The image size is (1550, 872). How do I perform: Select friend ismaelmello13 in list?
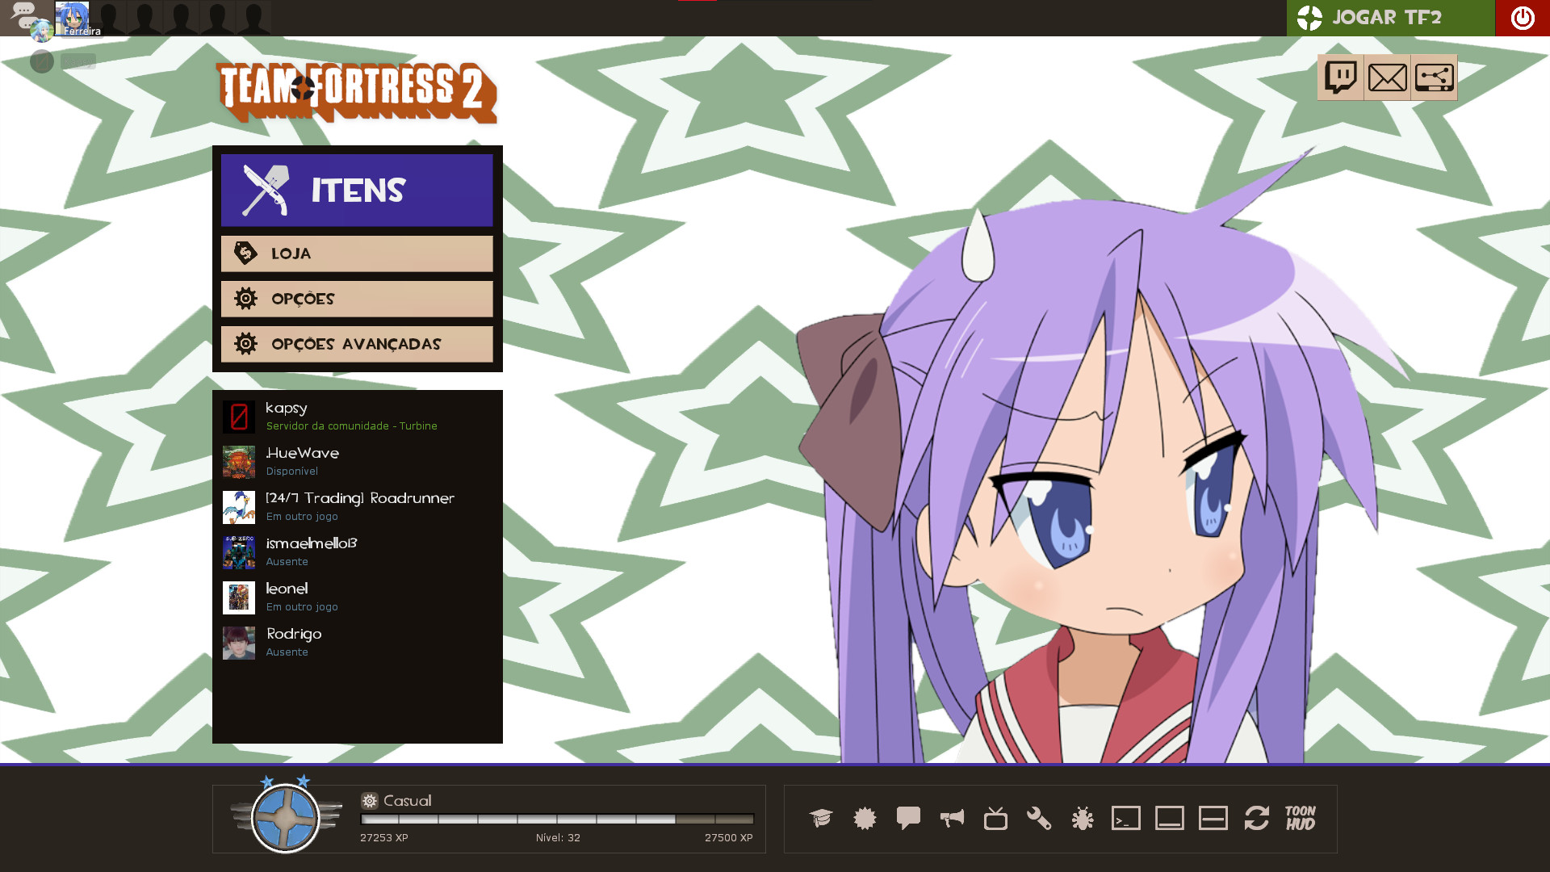pos(357,552)
